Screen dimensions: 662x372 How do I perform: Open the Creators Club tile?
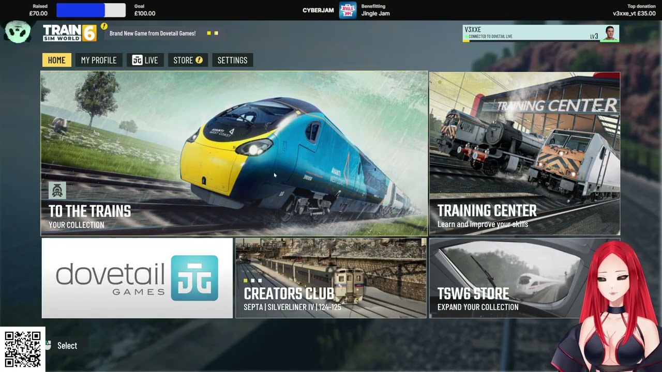coord(331,278)
